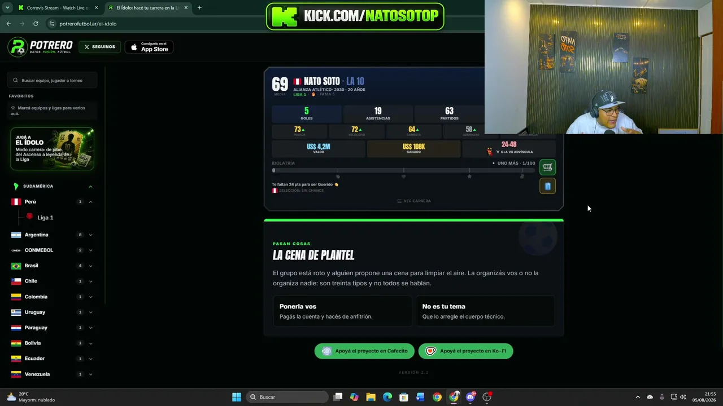Expand the Paraguay leagues list
This screenshot has width=723, height=406.
coord(90,328)
